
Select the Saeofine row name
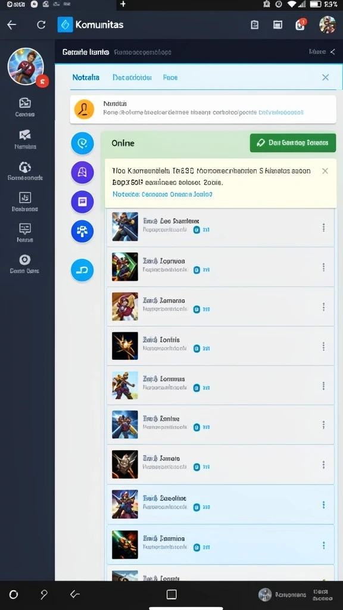pyautogui.click(x=164, y=498)
